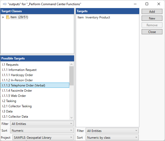Expand the Item class tree node

tap(3, 17)
